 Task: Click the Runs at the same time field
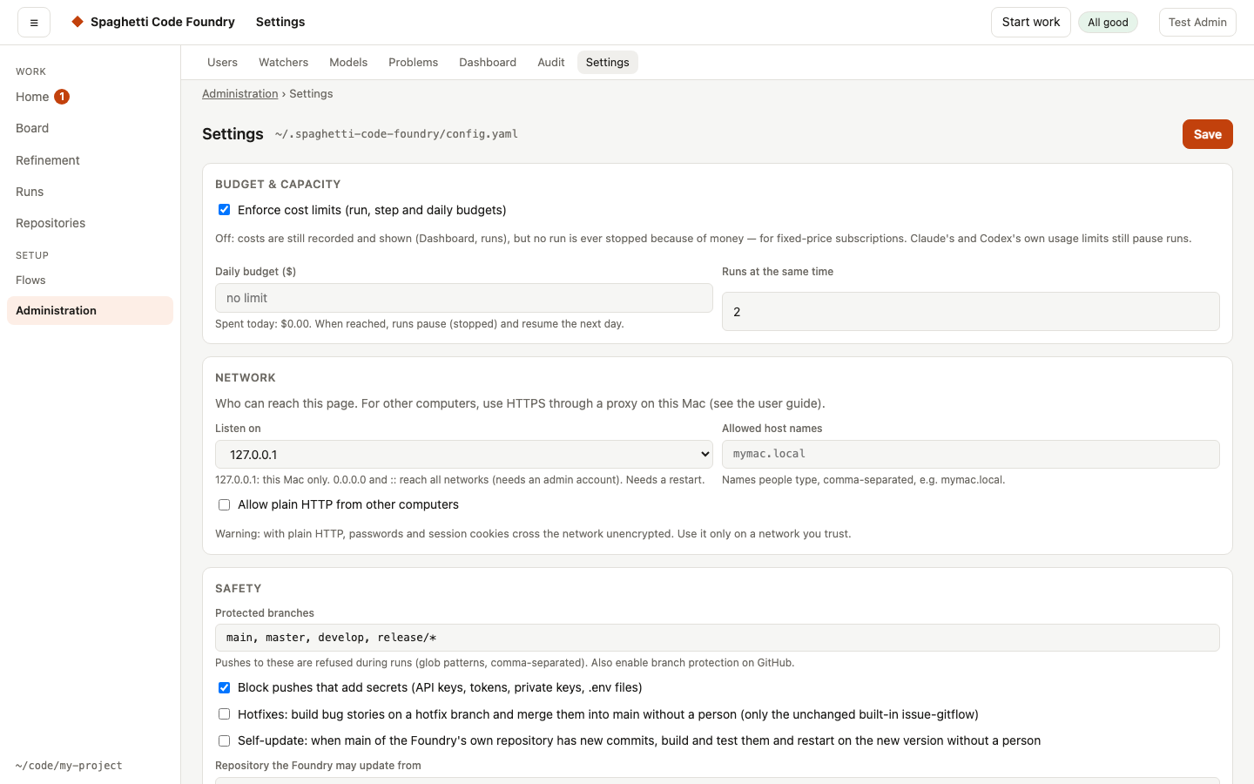tap(971, 312)
